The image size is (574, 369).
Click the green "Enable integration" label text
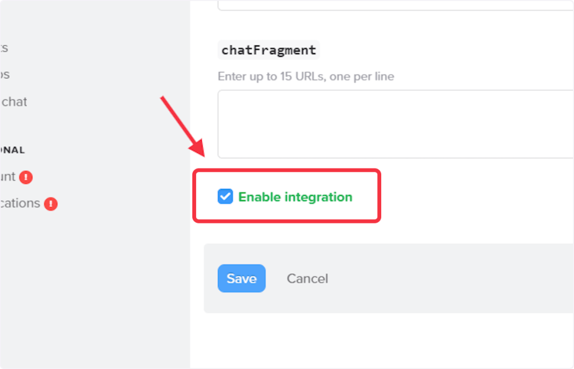tap(295, 197)
